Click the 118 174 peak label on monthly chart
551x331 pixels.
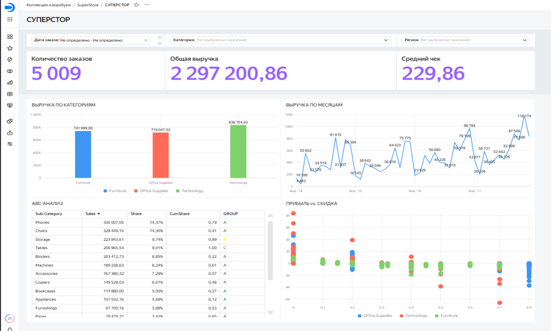[524, 116]
